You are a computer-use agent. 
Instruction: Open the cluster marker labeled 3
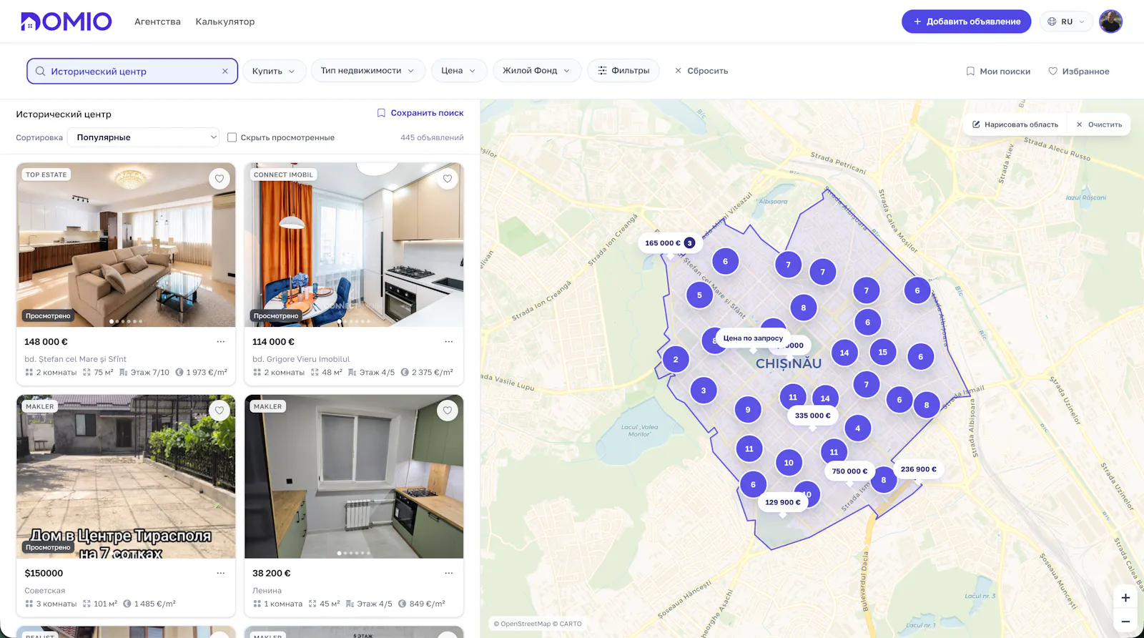704,391
